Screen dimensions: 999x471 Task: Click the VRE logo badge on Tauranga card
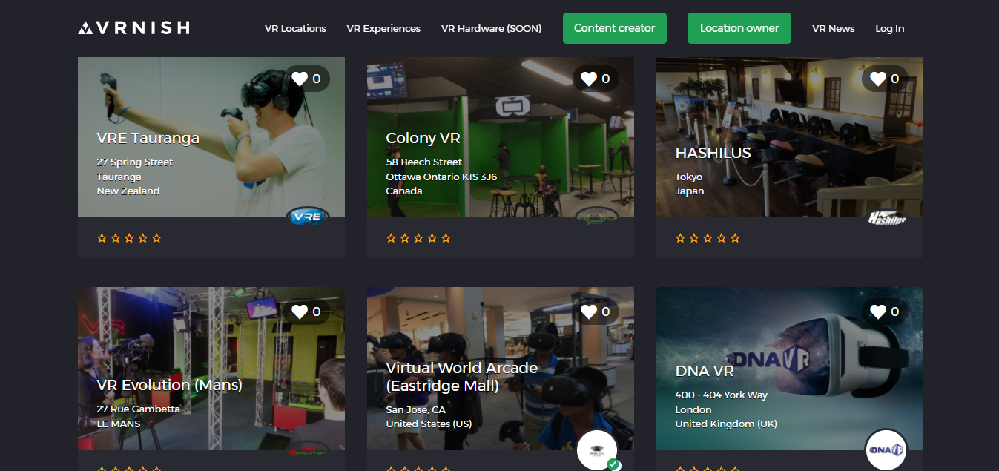pos(307,217)
